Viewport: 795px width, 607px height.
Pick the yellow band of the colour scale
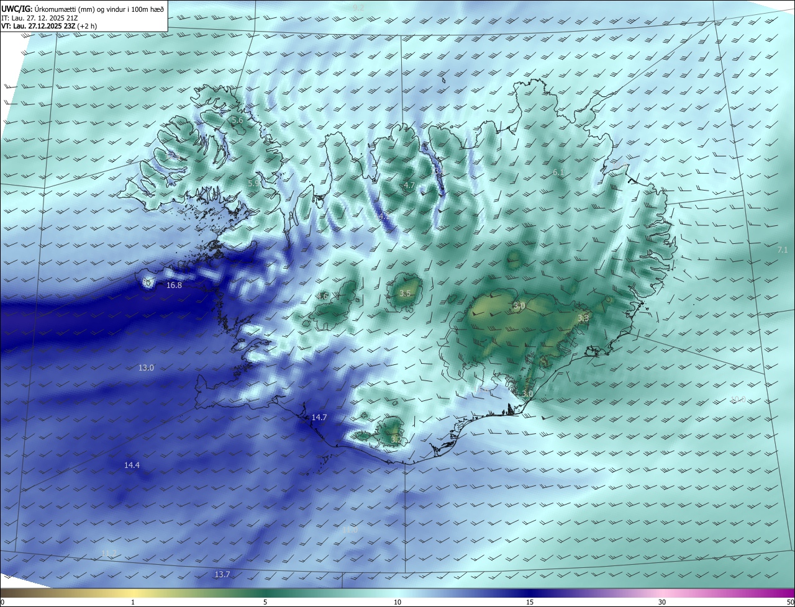pyautogui.click(x=133, y=593)
